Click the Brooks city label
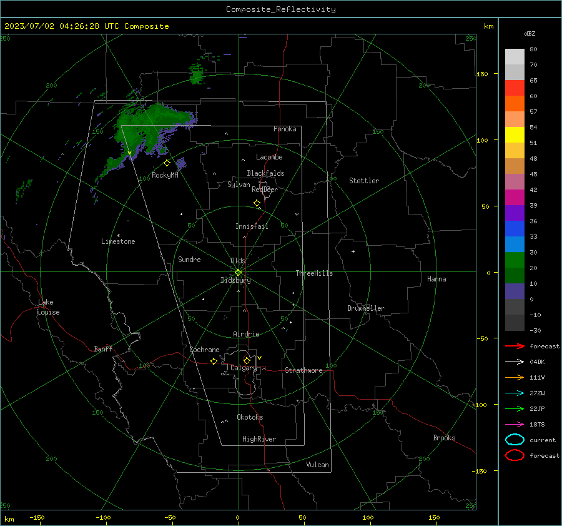562x526 pixels. (444, 438)
